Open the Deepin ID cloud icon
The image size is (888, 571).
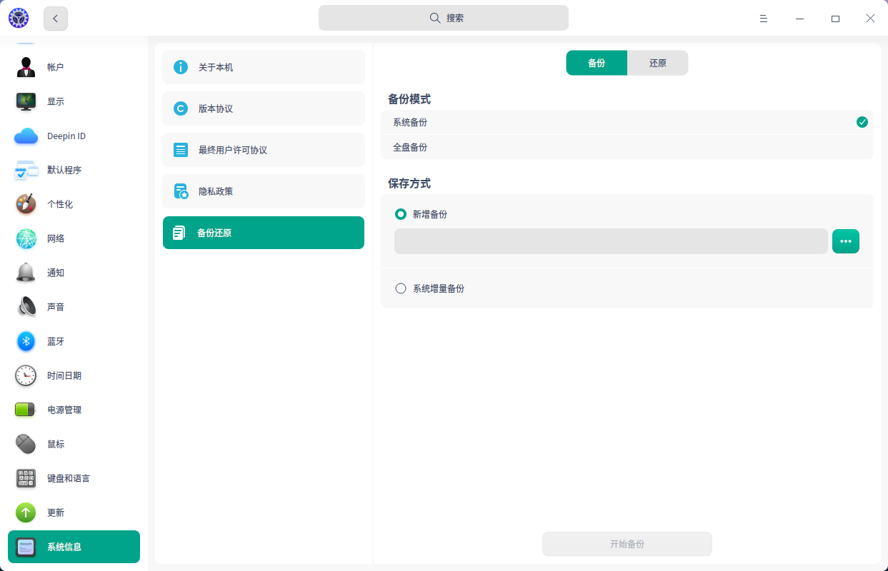[26, 136]
